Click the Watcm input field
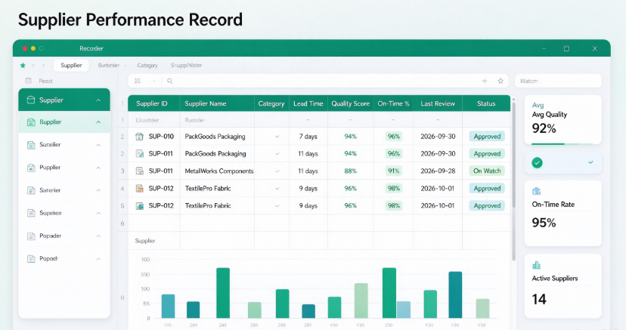The image size is (626, 330). (558, 81)
